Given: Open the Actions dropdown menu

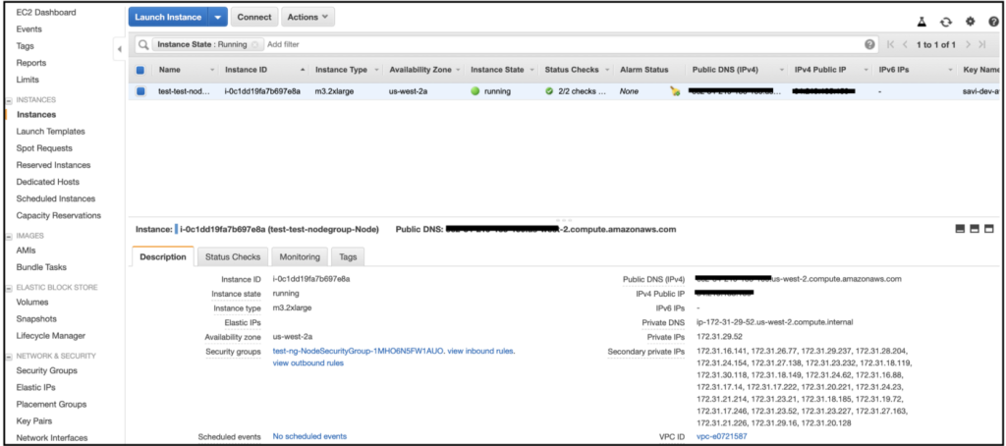Looking at the screenshot, I should tap(307, 18).
